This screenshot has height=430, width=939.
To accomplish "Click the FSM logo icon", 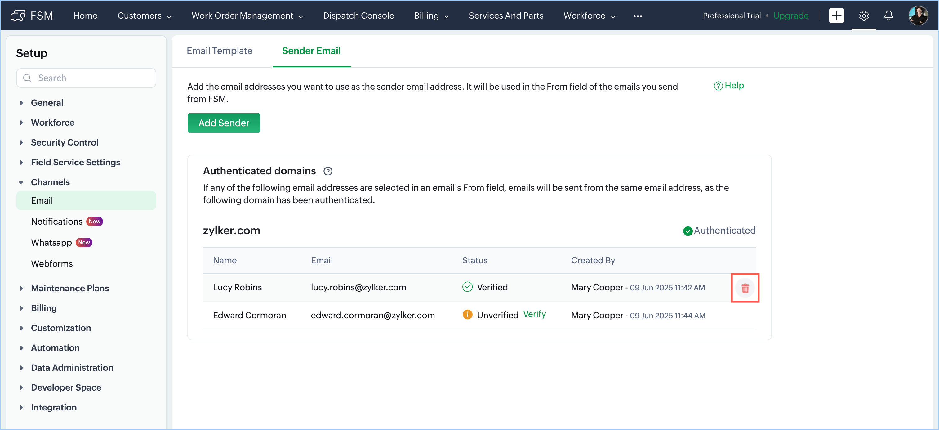I will tap(18, 16).
